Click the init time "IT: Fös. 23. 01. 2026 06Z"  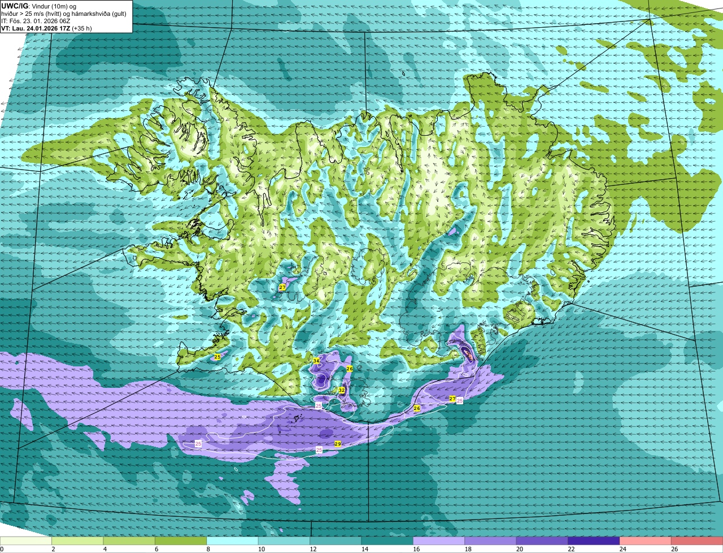pyautogui.click(x=36, y=21)
